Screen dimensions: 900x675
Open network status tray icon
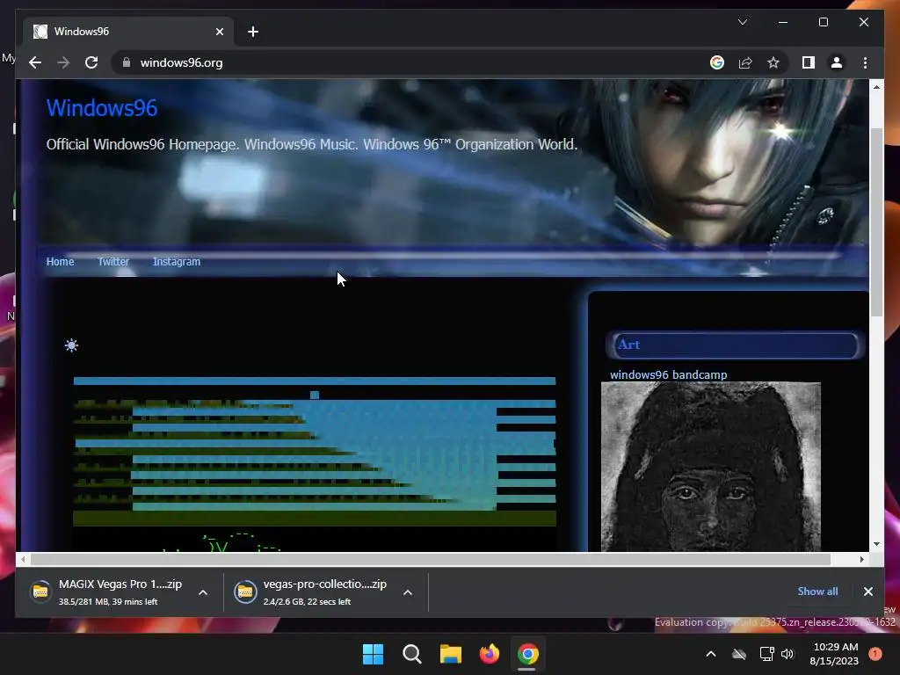pos(766,654)
